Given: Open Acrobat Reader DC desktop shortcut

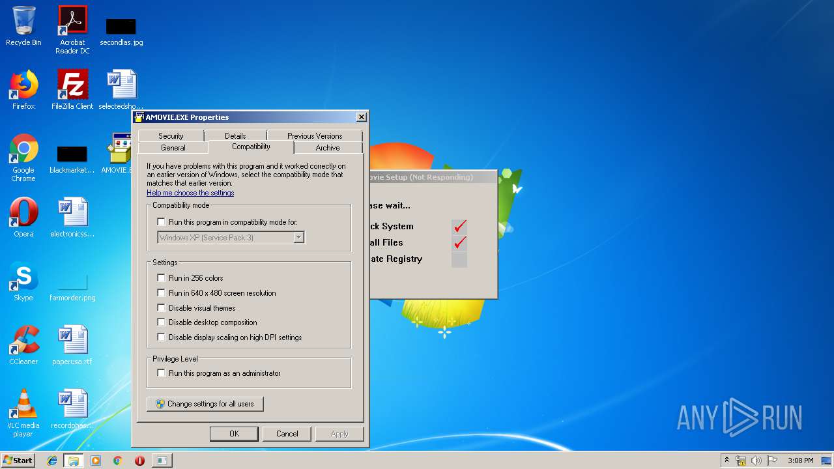Looking at the screenshot, I should [72, 29].
